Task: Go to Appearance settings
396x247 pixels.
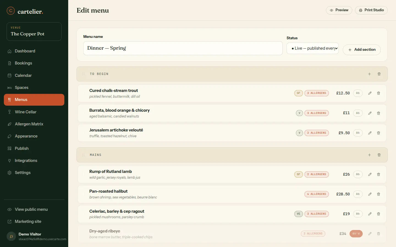Action: point(34,136)
